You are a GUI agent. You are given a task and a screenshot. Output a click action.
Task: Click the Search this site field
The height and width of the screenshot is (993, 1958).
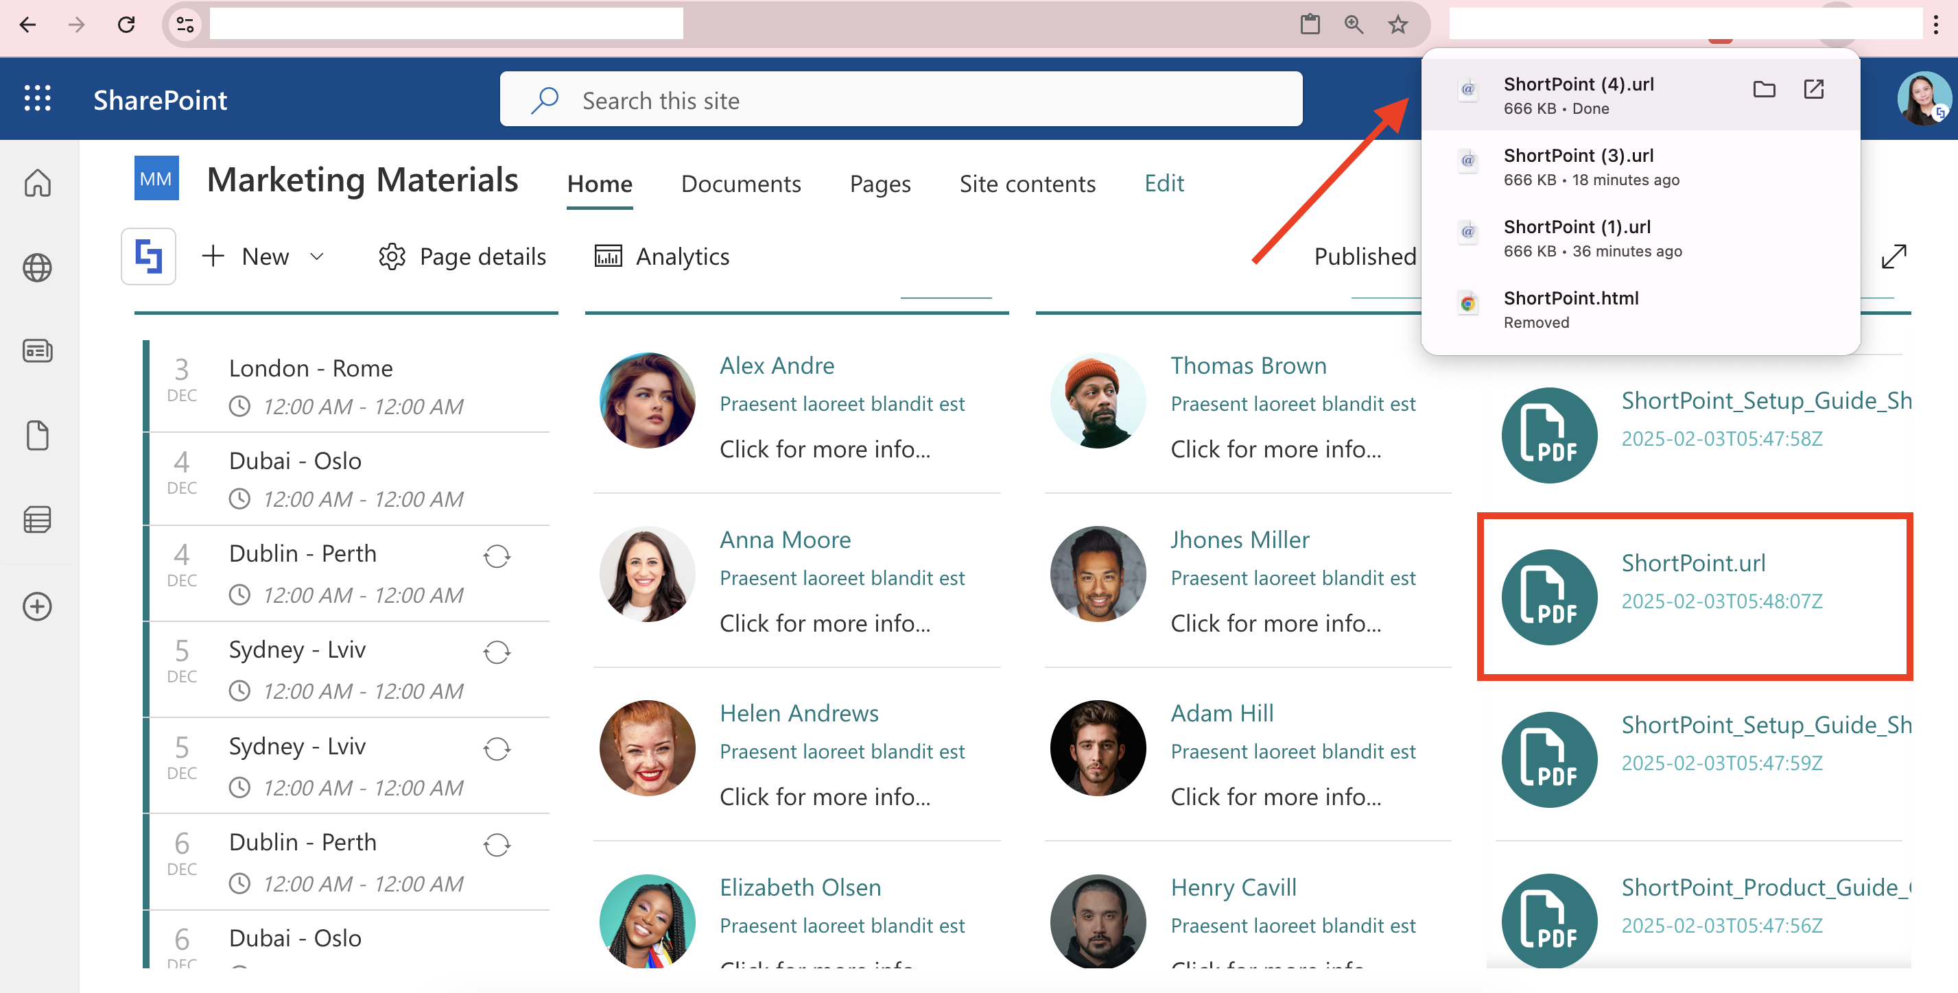(x=901, y=99)
